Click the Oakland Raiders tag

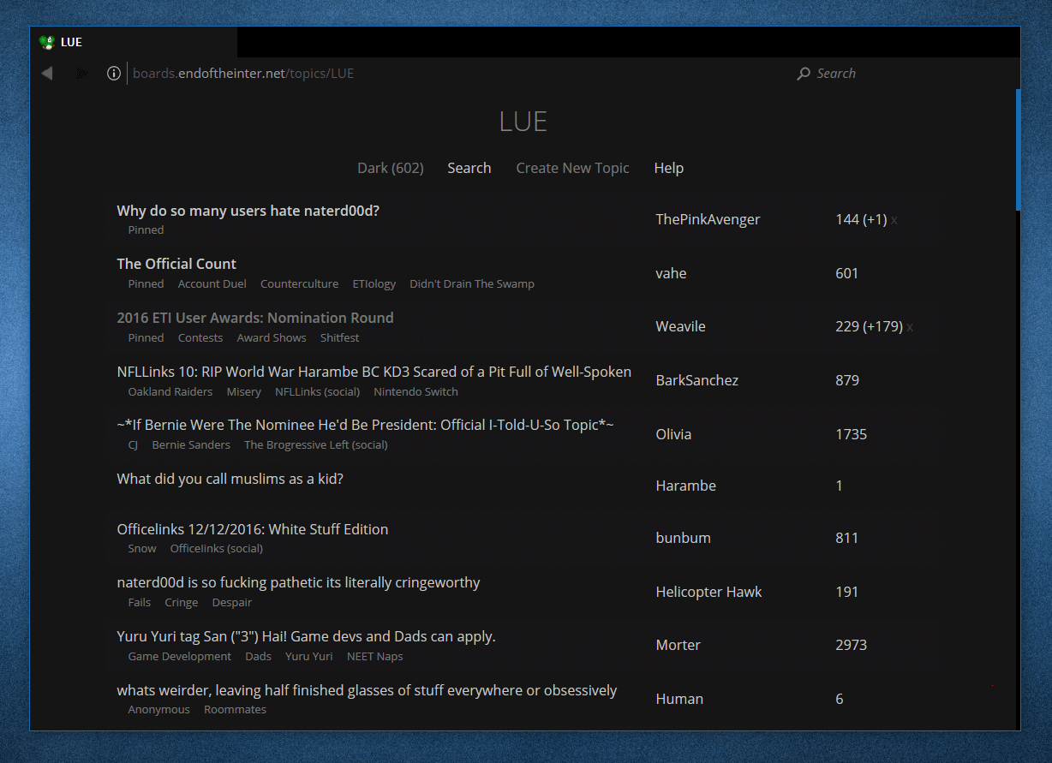click(170, 392)
